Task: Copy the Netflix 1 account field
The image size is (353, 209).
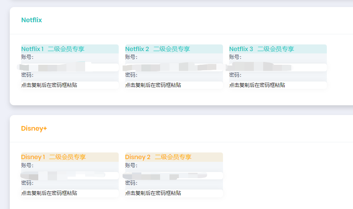Action: 70,67
